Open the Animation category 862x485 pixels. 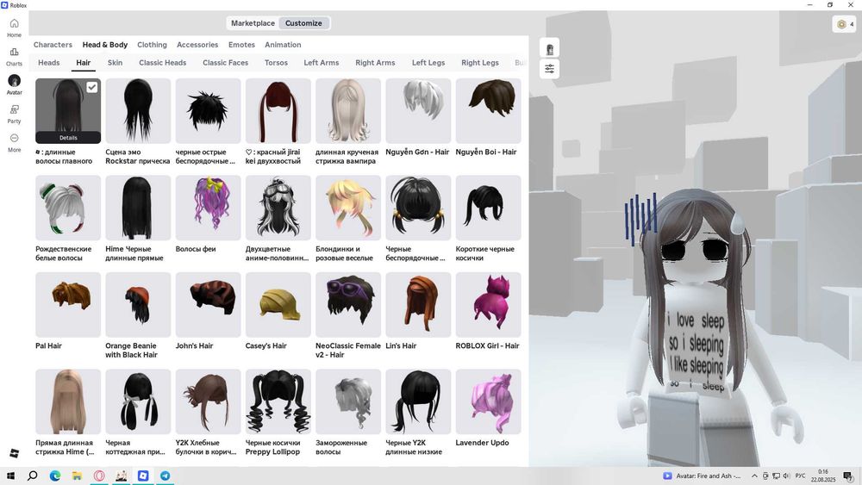[283, 45]
